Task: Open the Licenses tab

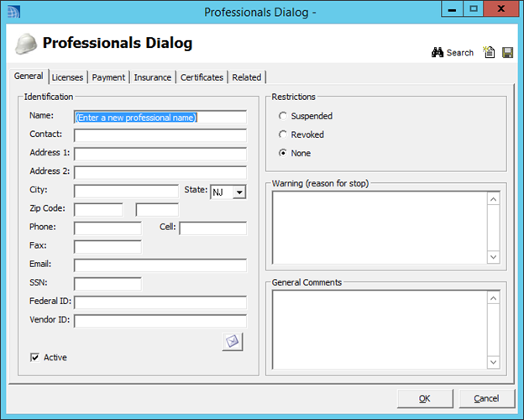Action: tap(67, 77)
